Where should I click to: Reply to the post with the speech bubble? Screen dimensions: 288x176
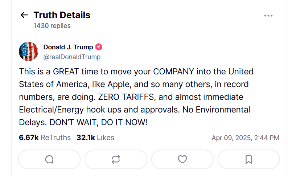pos(49,159)
